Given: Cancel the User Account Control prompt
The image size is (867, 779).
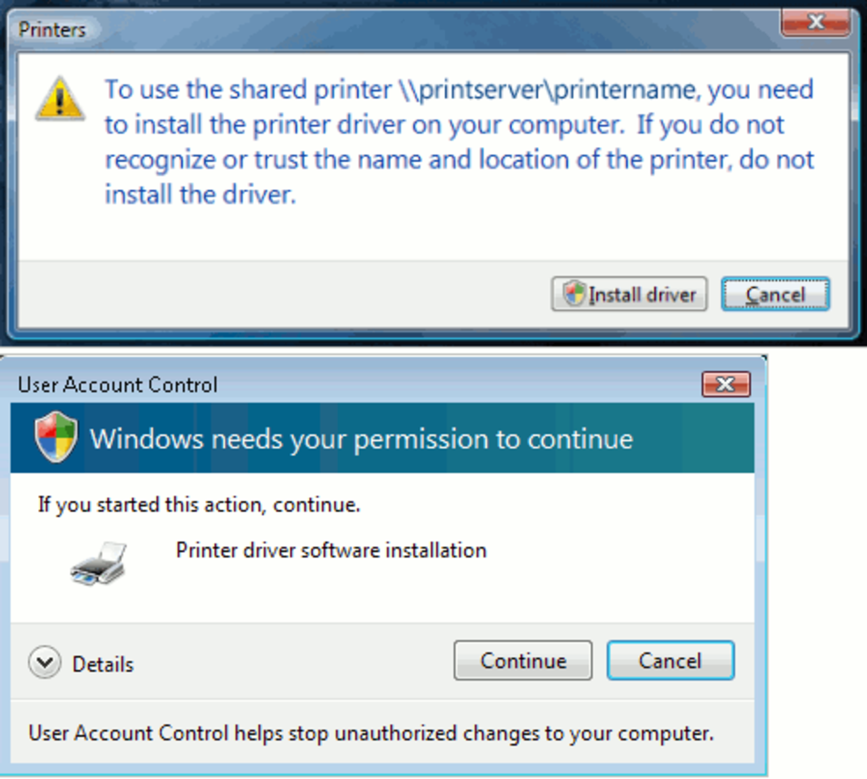Looking at the screenshot, I should pyautogui.click(x=671, y=660).
